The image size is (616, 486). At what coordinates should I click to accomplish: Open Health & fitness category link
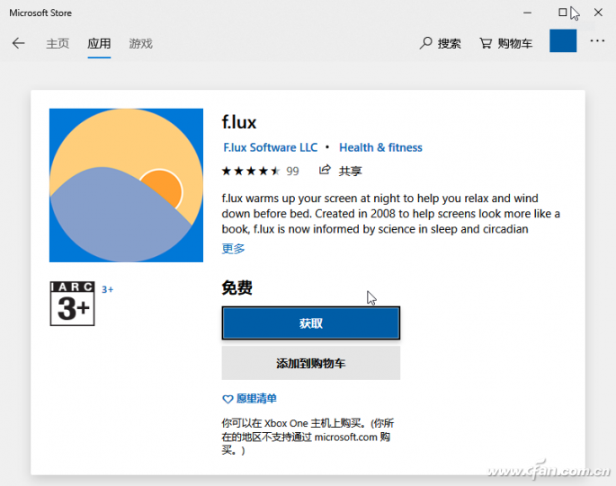click(380, 147)
